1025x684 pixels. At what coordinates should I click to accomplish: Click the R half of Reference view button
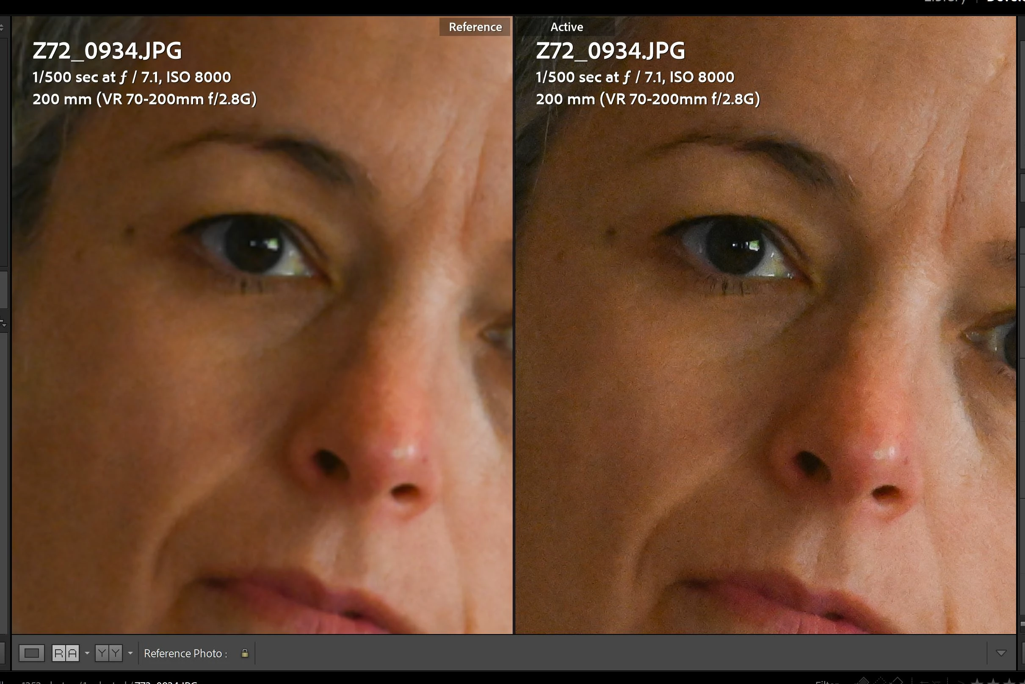click(x=58, y=653)
